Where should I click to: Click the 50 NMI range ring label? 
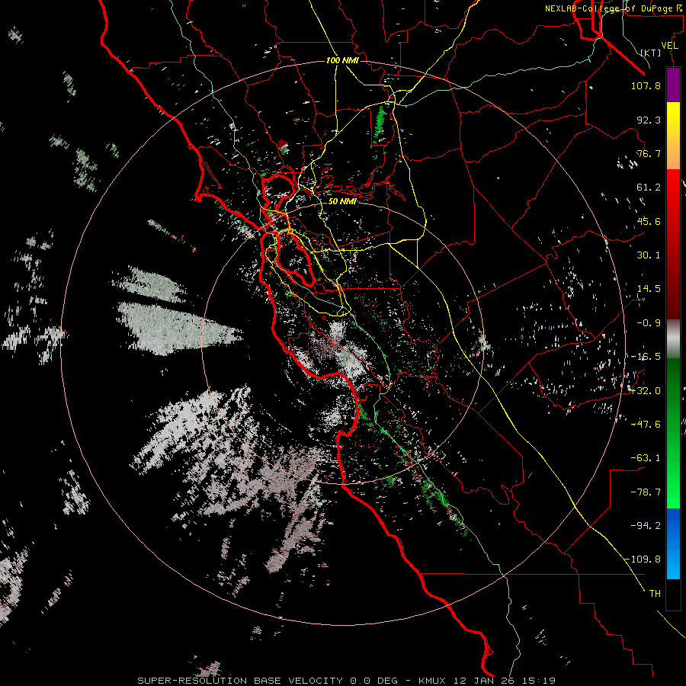point(342,201)
